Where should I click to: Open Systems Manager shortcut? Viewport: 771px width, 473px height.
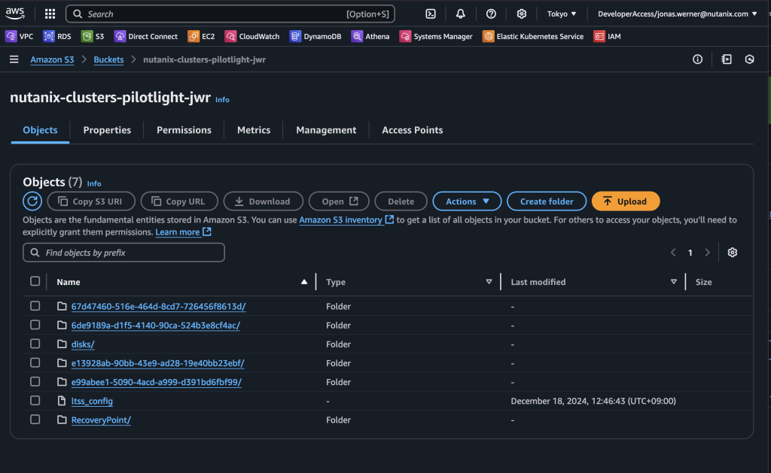click(x=436, y=36)
